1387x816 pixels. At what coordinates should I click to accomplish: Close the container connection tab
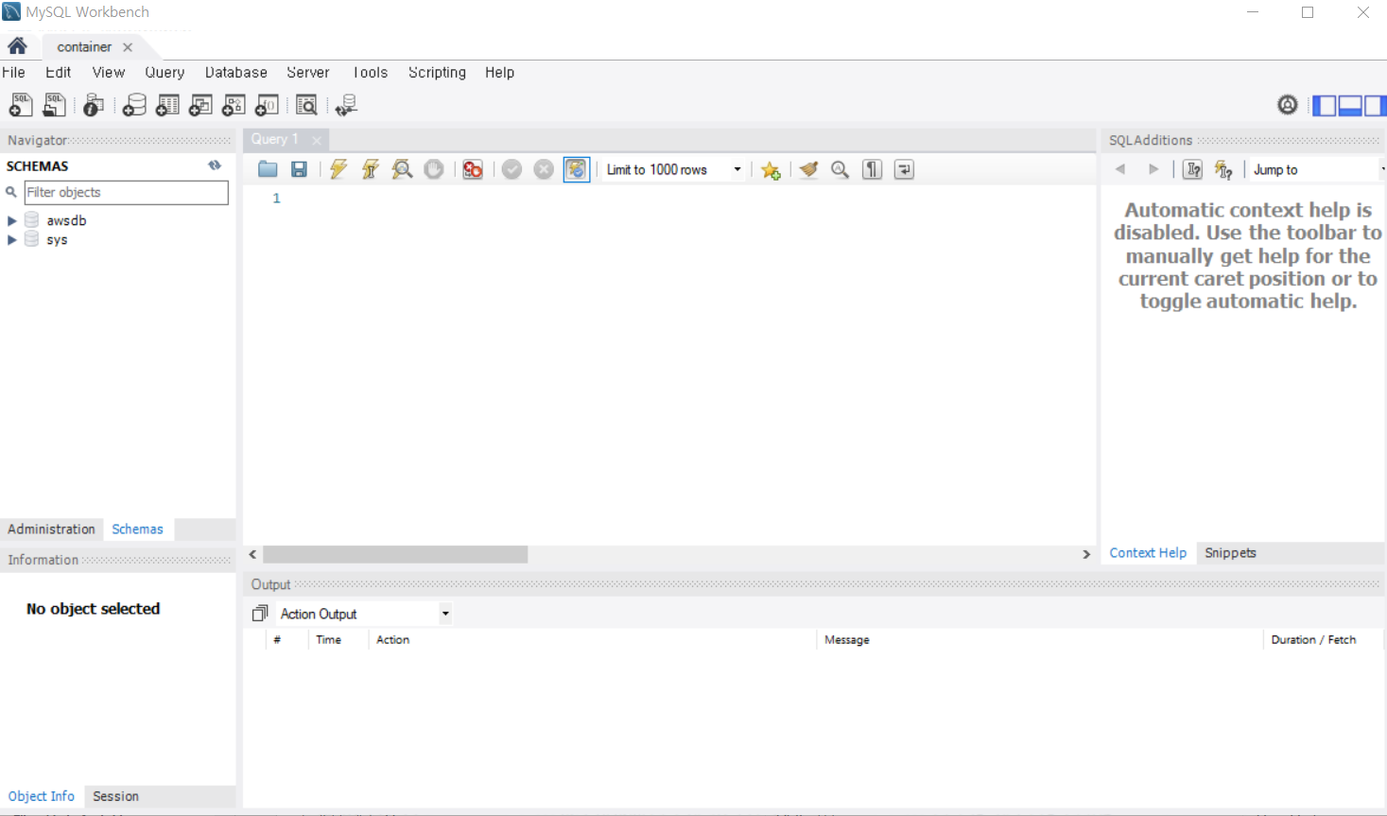(x=128, y=47)
